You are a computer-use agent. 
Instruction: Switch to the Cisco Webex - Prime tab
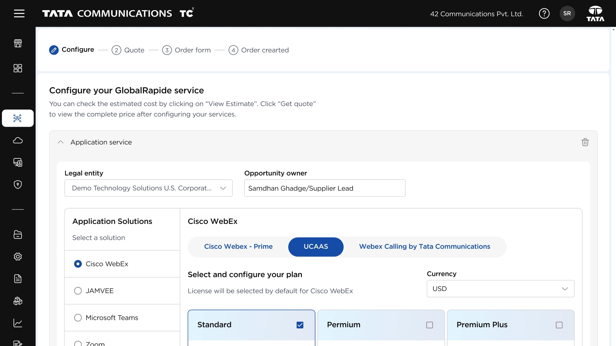[238, 247]
